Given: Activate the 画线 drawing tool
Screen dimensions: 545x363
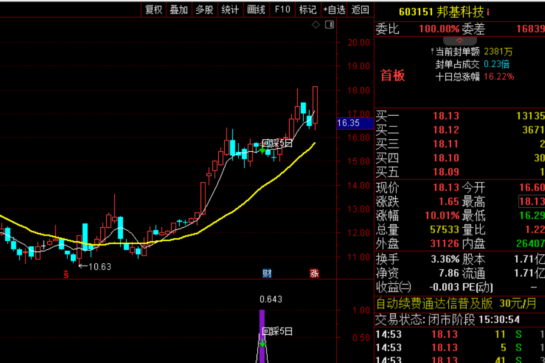Looking at the screenshot, I should (x=256, y=9).
